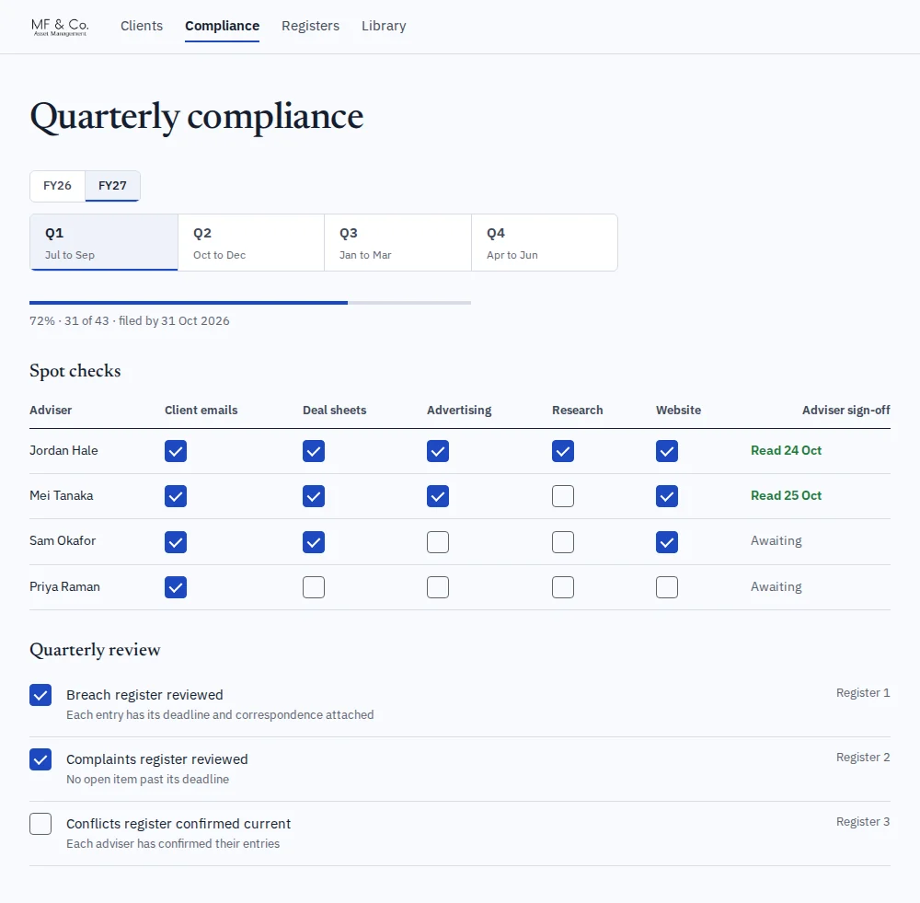Click adviser name Priya Raman
920x903 pixels.
64,586
